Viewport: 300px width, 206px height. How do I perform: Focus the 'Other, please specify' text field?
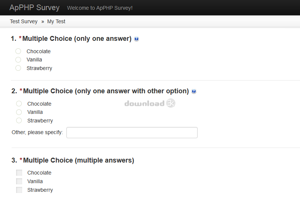point(132,133)
